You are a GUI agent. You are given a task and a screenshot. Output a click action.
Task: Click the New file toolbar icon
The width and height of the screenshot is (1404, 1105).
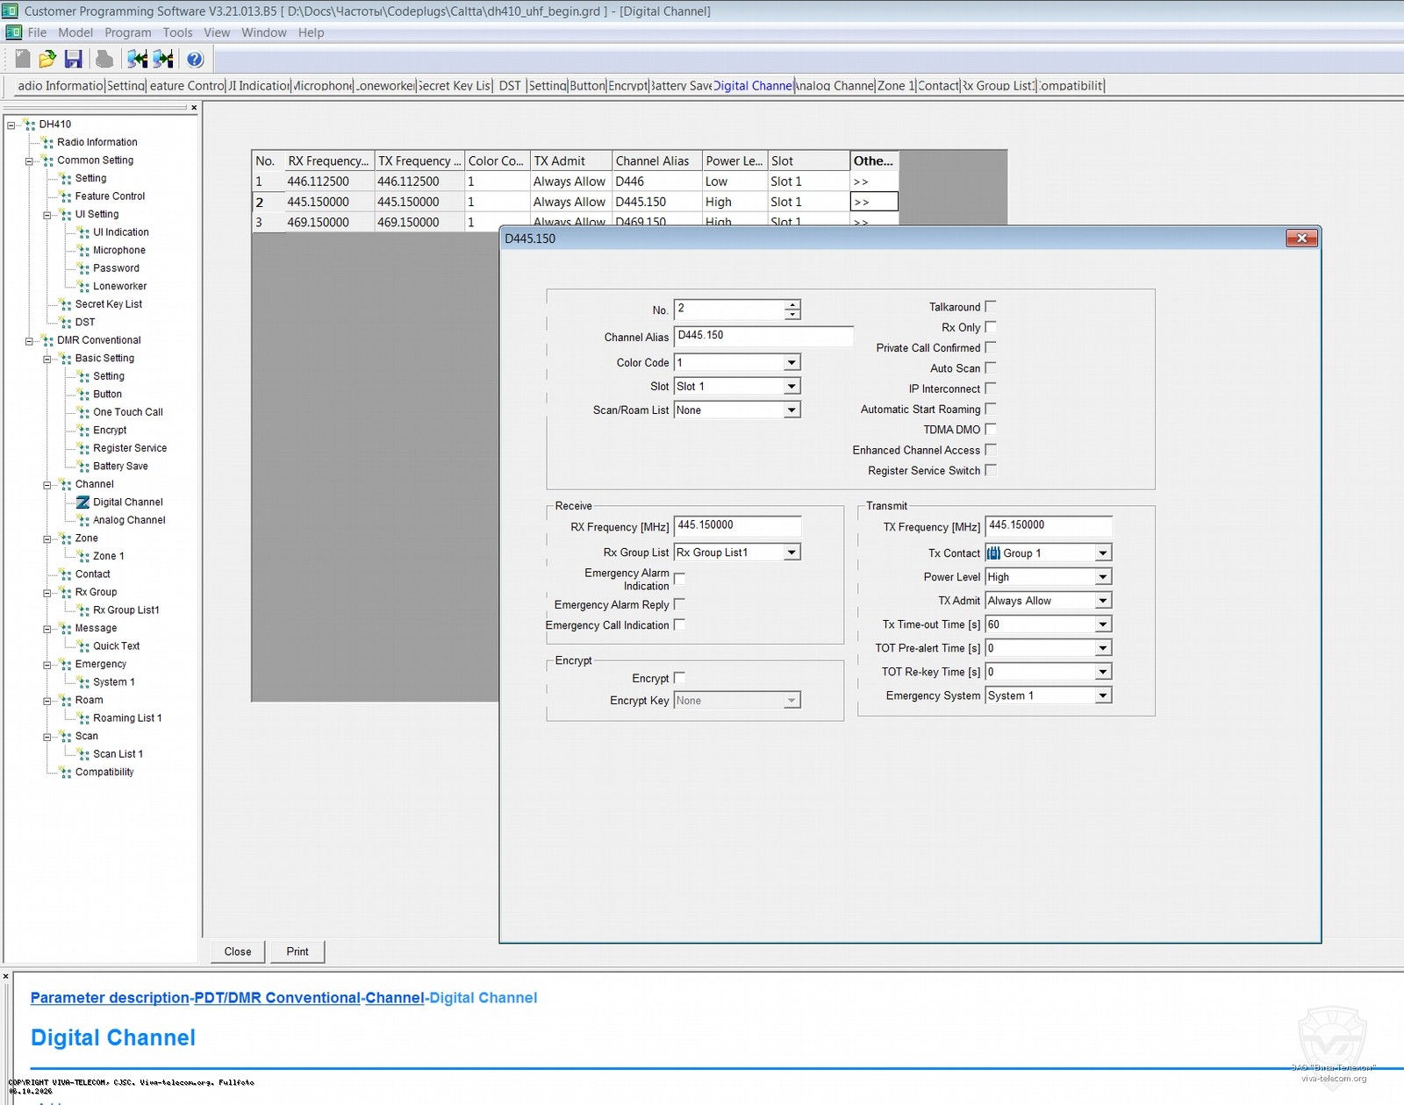(23, 59)
